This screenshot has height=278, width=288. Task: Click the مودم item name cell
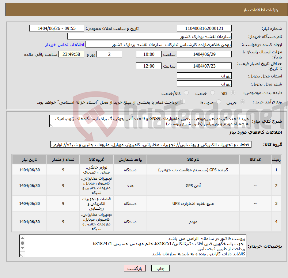tap(193, 222)
